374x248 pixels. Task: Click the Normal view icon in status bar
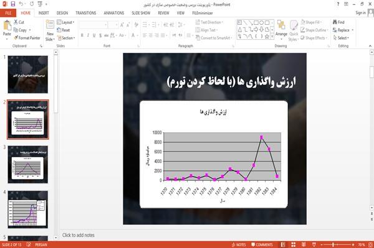coord(283,244)
